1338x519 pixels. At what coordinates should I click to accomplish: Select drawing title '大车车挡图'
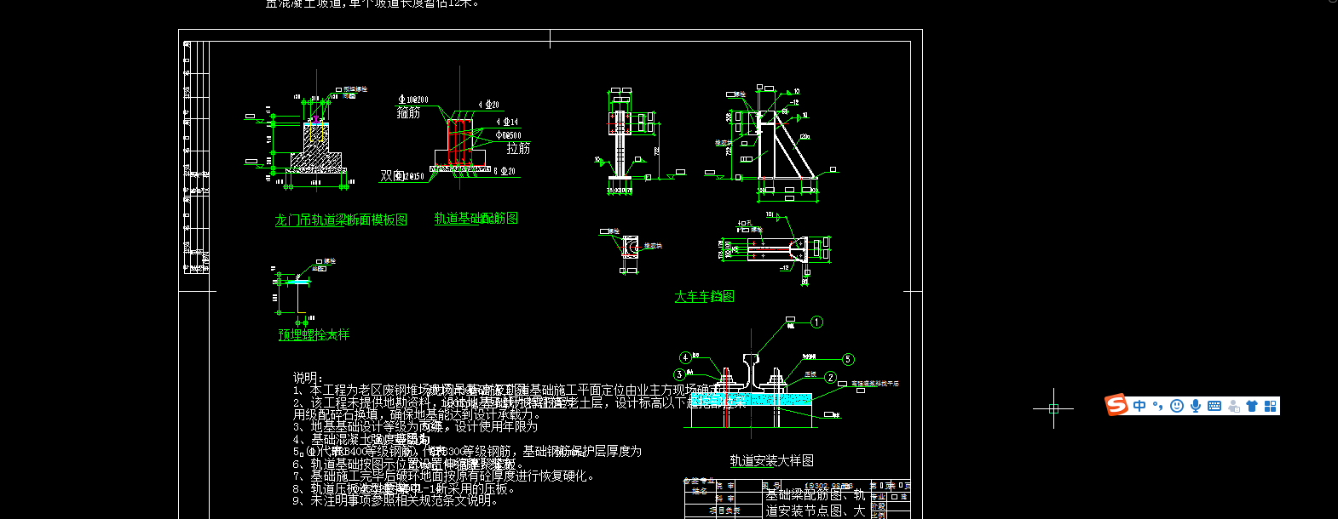tap(704, 297)
